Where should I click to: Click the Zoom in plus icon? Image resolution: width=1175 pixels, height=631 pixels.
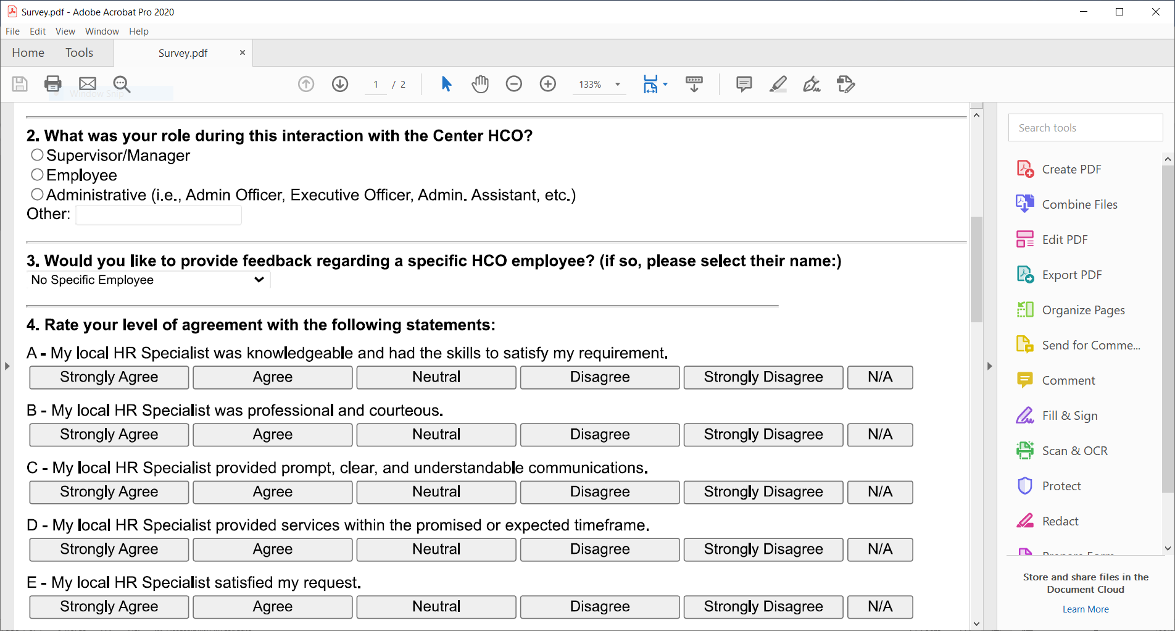point(548,84)
